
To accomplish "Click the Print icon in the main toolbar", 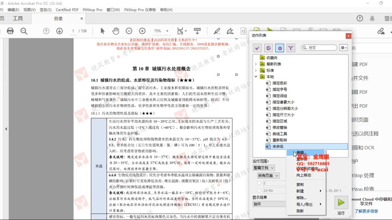I will tap(11, 31).
